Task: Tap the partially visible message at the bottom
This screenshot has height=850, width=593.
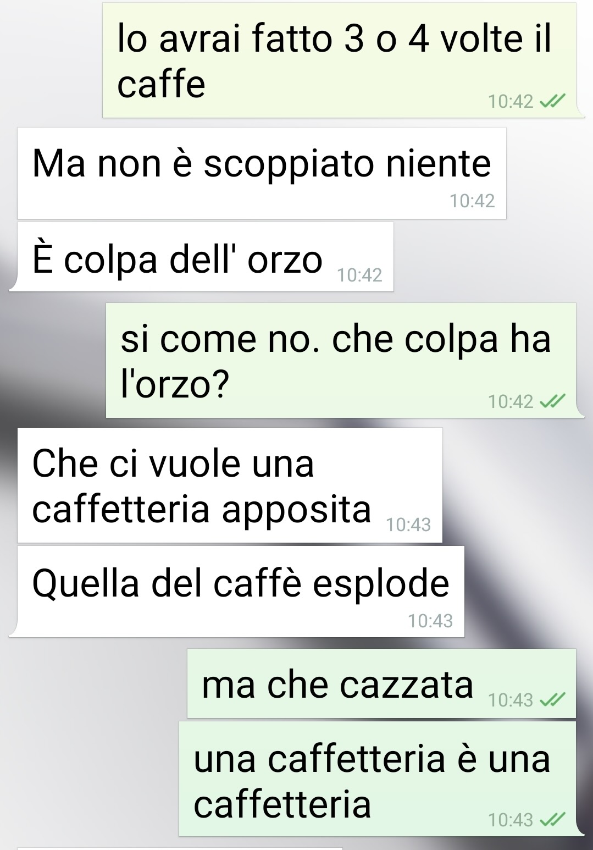Action: [x=180, y=848]
